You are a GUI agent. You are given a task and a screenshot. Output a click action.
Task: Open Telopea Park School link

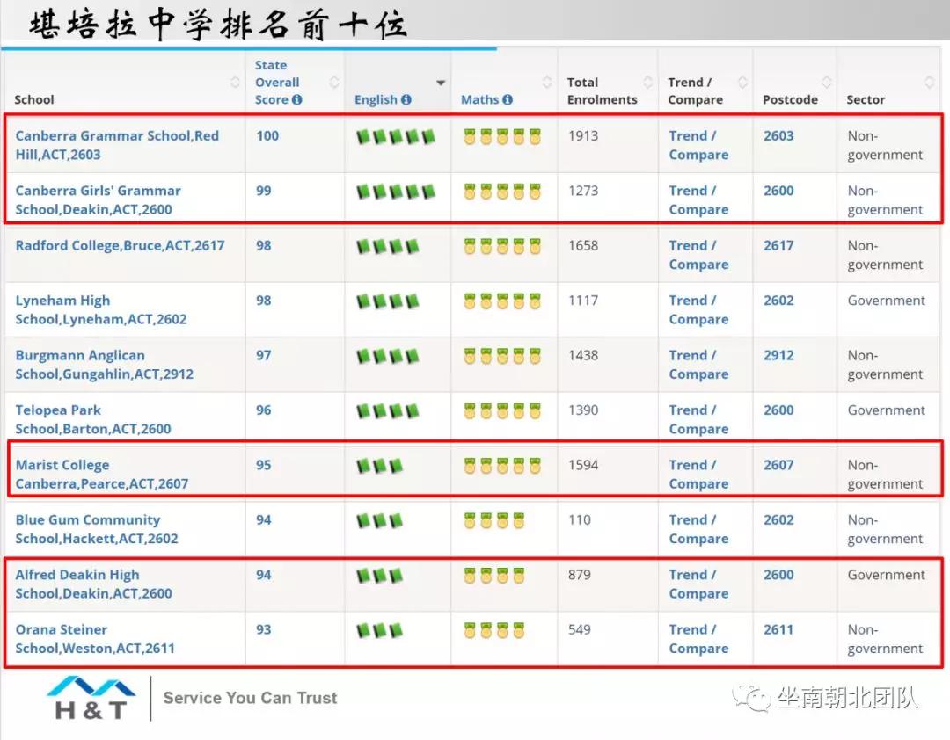93,419
